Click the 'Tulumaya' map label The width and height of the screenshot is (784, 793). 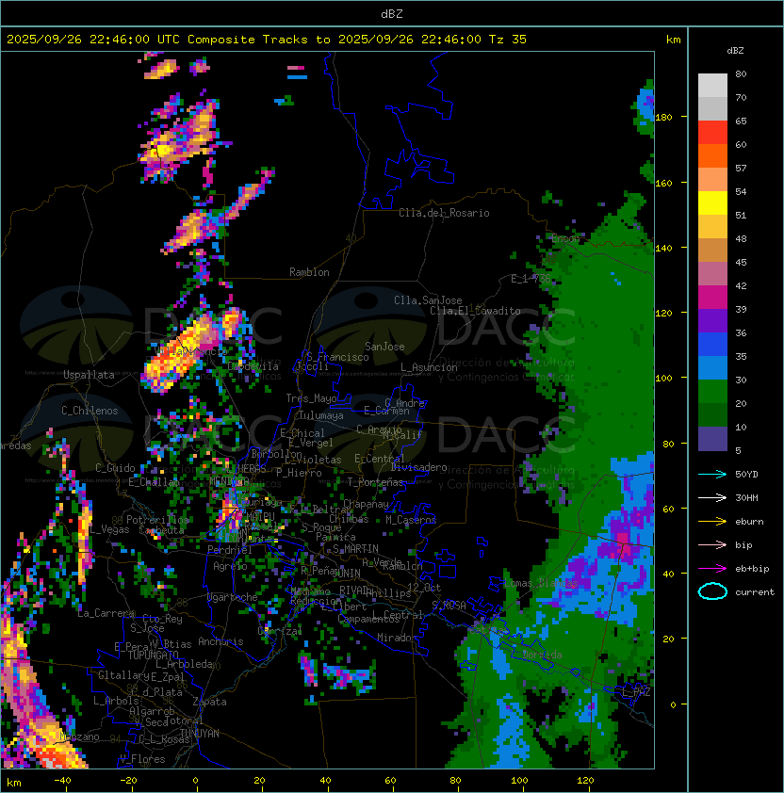[x=321, y=415]
